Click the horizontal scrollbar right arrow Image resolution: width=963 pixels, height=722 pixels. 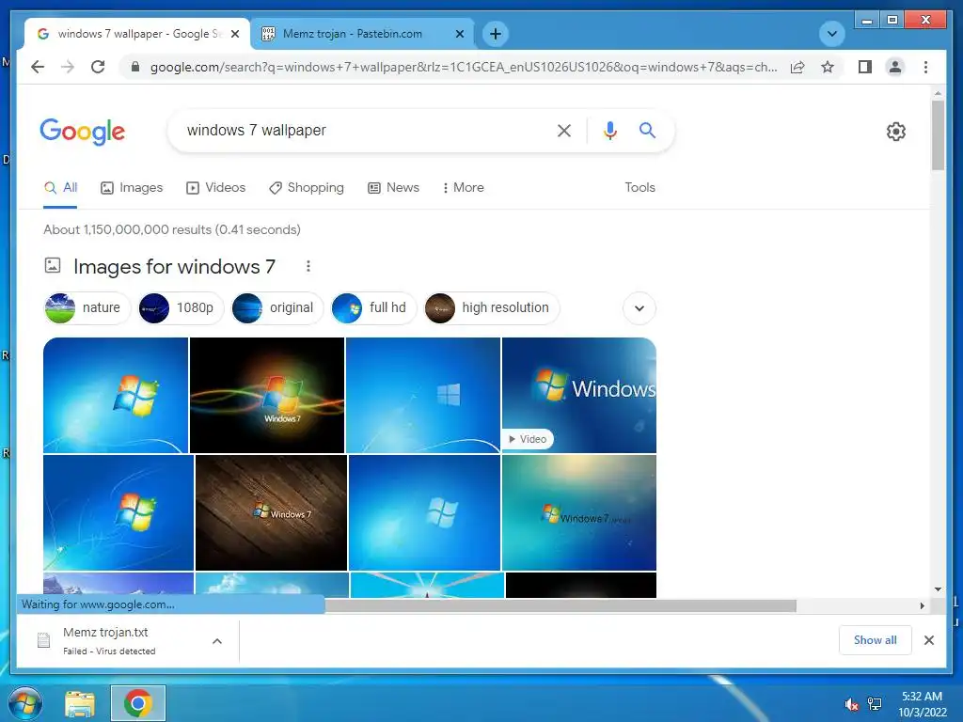(922, 606)
